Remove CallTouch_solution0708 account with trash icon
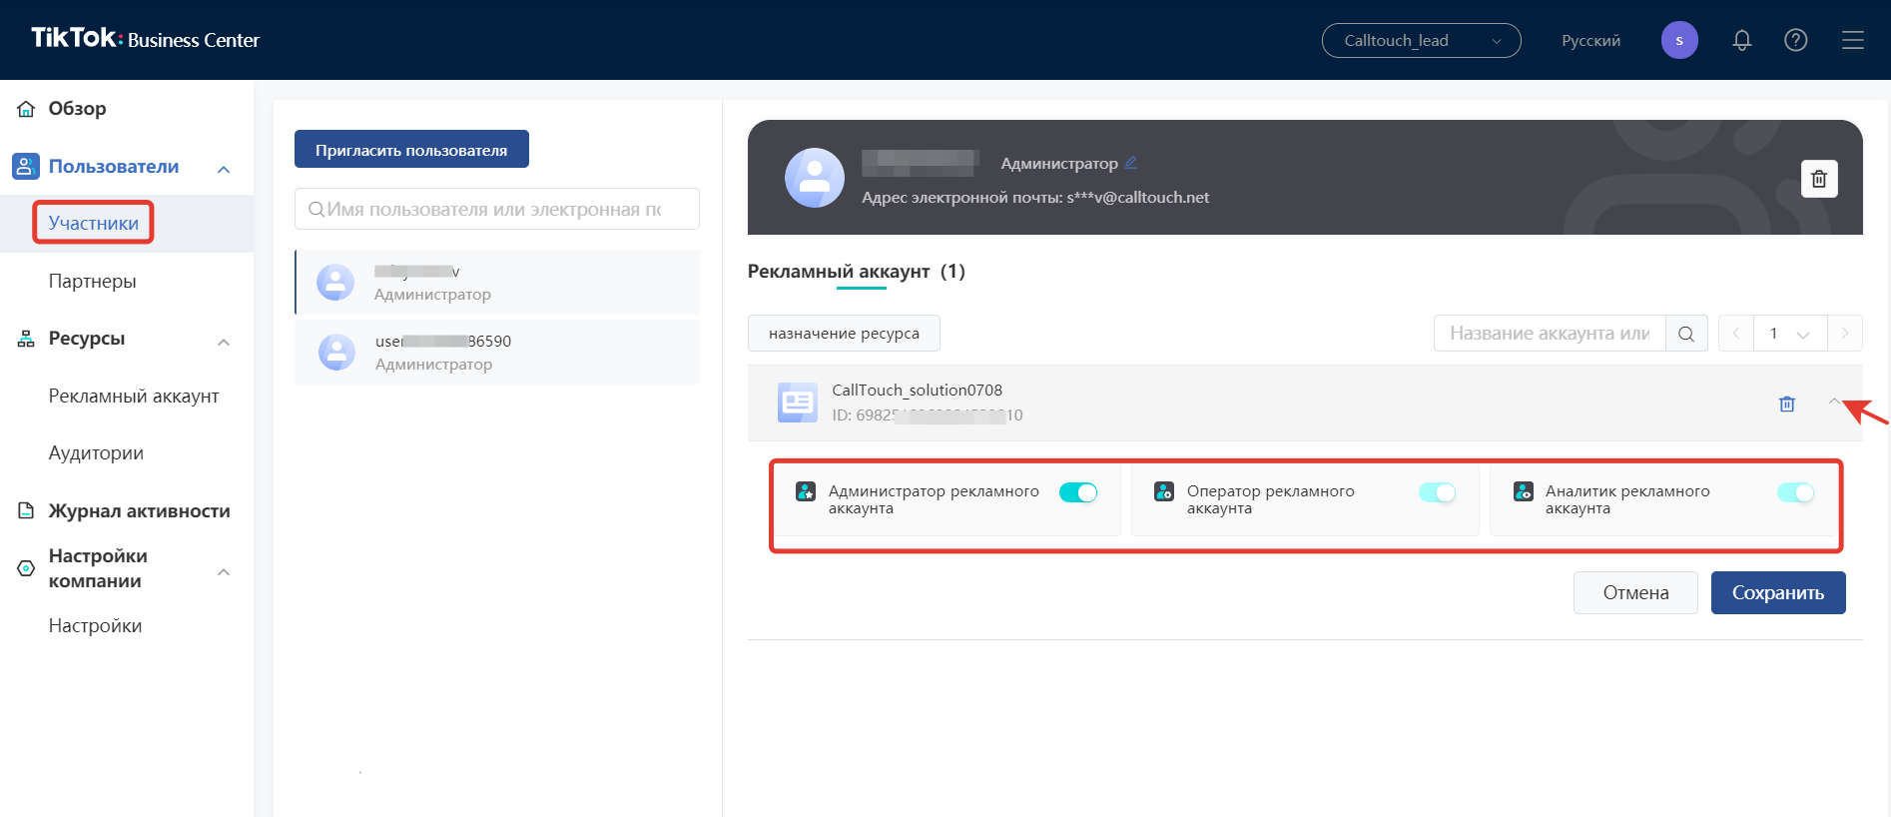 click(x=1787, y=404)
